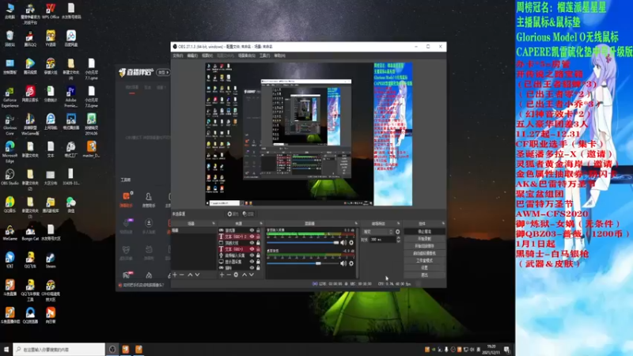Hide the 文本 (GDI+) source eye icon

(x=252, y=249)
